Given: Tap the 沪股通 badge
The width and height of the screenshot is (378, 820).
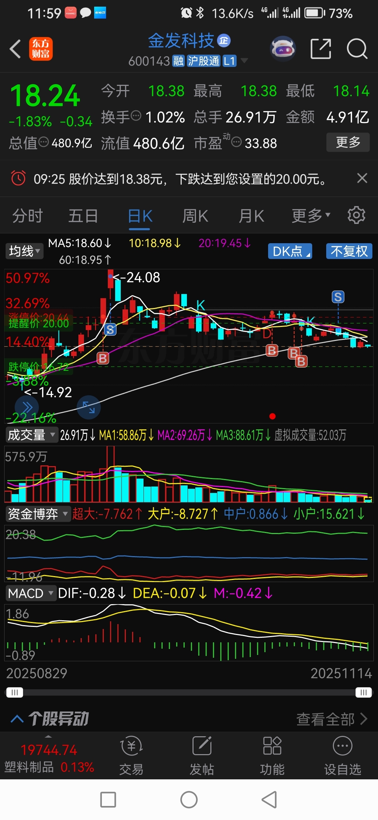Looking at the screenshot, I should [x=203, y=61].
